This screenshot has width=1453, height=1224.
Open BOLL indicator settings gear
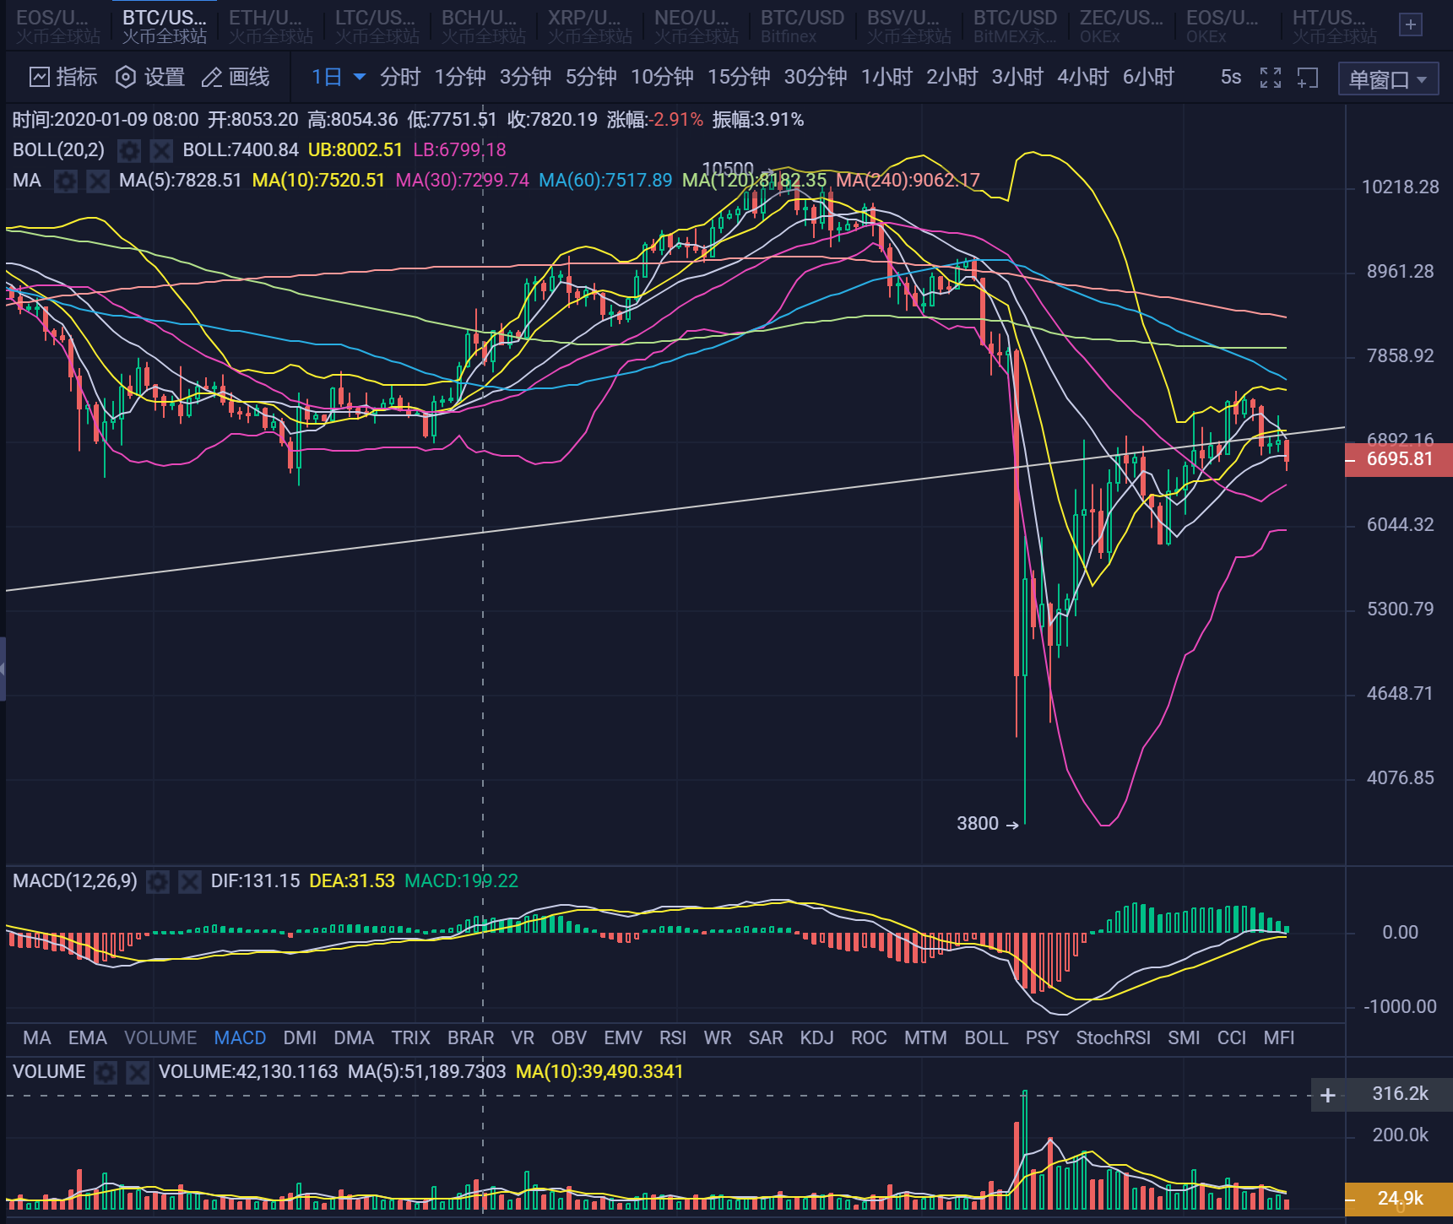pos(128,150)
